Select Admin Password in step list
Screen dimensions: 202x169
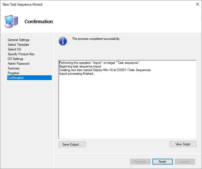(x=18, y=64)
